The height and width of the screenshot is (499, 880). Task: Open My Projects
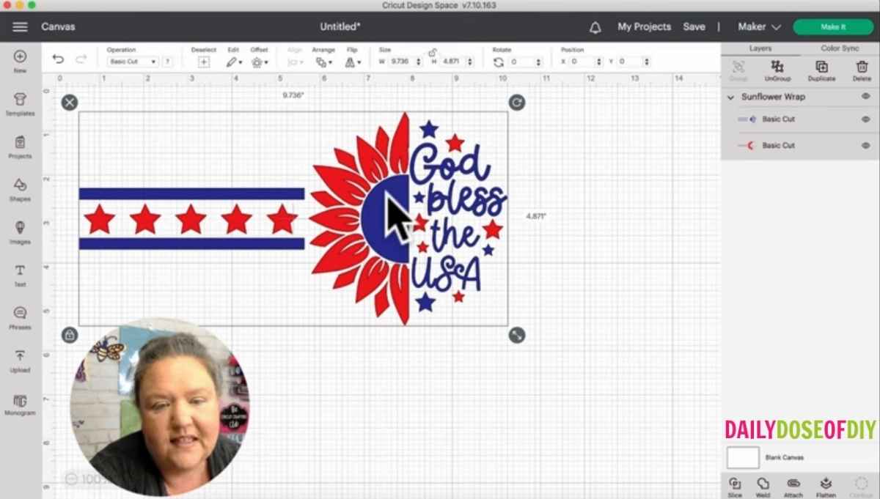644,27
